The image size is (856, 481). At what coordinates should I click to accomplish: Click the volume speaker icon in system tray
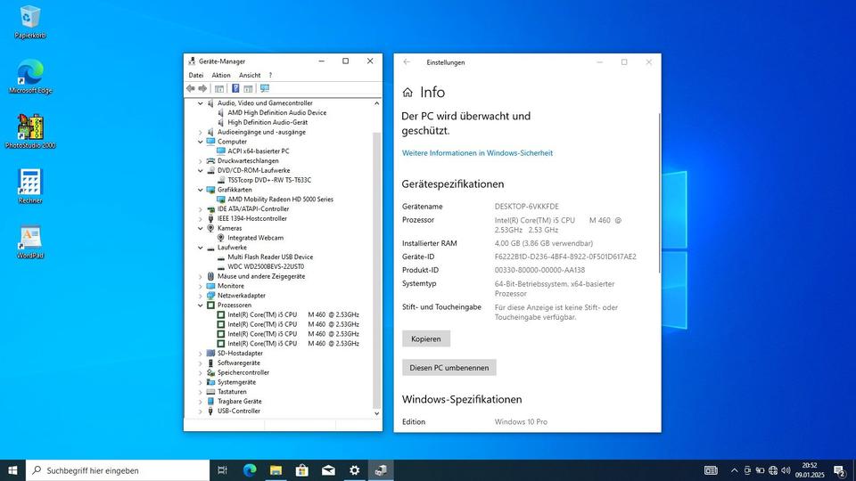(x=786, y=470)
